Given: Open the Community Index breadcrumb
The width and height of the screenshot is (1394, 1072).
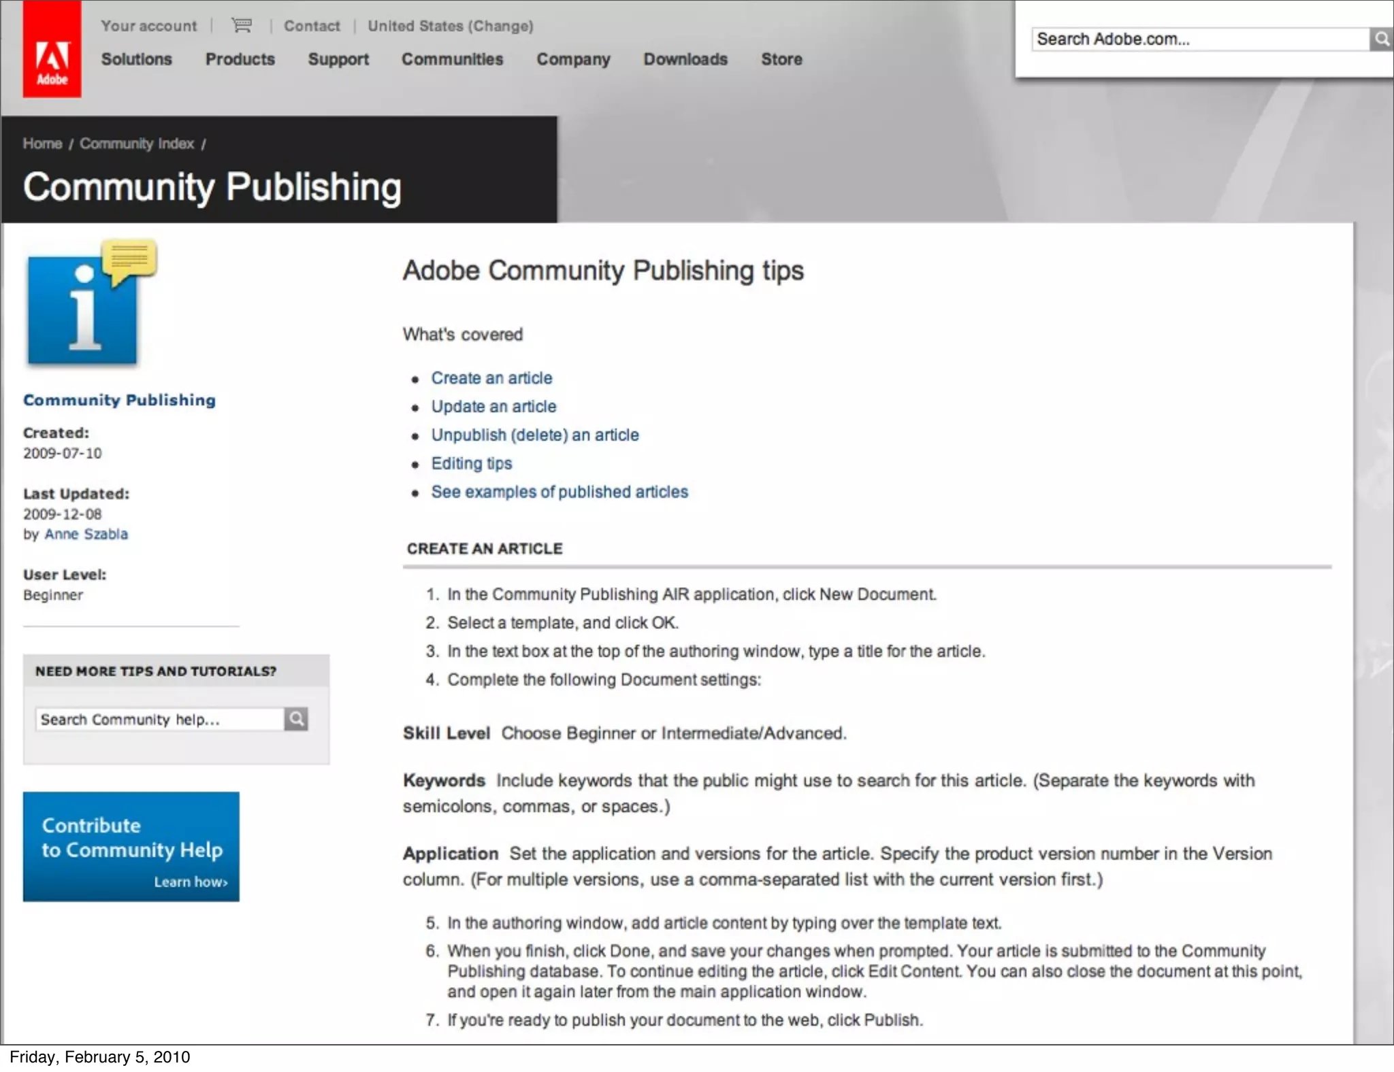Looking at the screenshot, I should (x=137, y=144).
